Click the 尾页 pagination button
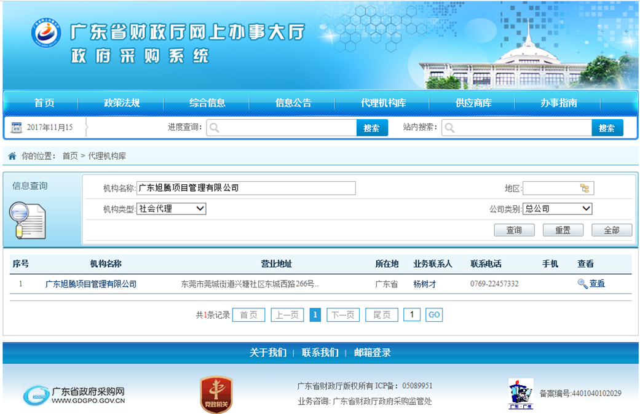 [382, 315]
